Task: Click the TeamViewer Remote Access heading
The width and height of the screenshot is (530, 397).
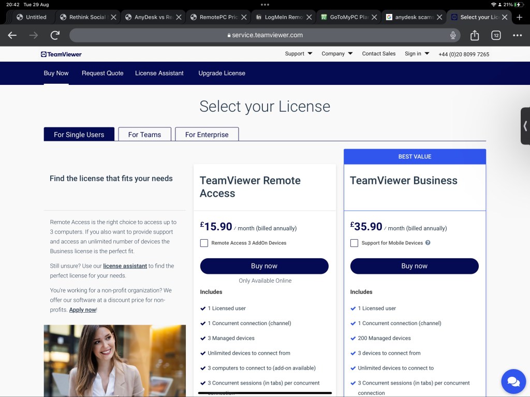Action: (250, 187)
